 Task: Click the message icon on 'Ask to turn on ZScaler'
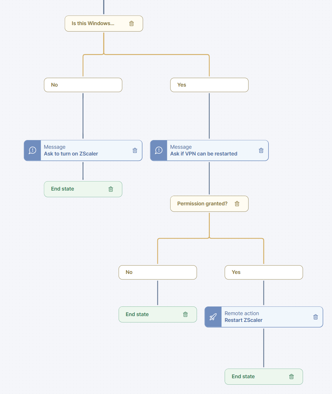click(x=33, y=150)
